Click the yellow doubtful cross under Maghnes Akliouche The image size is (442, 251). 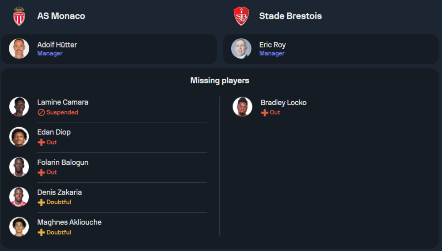41,232
